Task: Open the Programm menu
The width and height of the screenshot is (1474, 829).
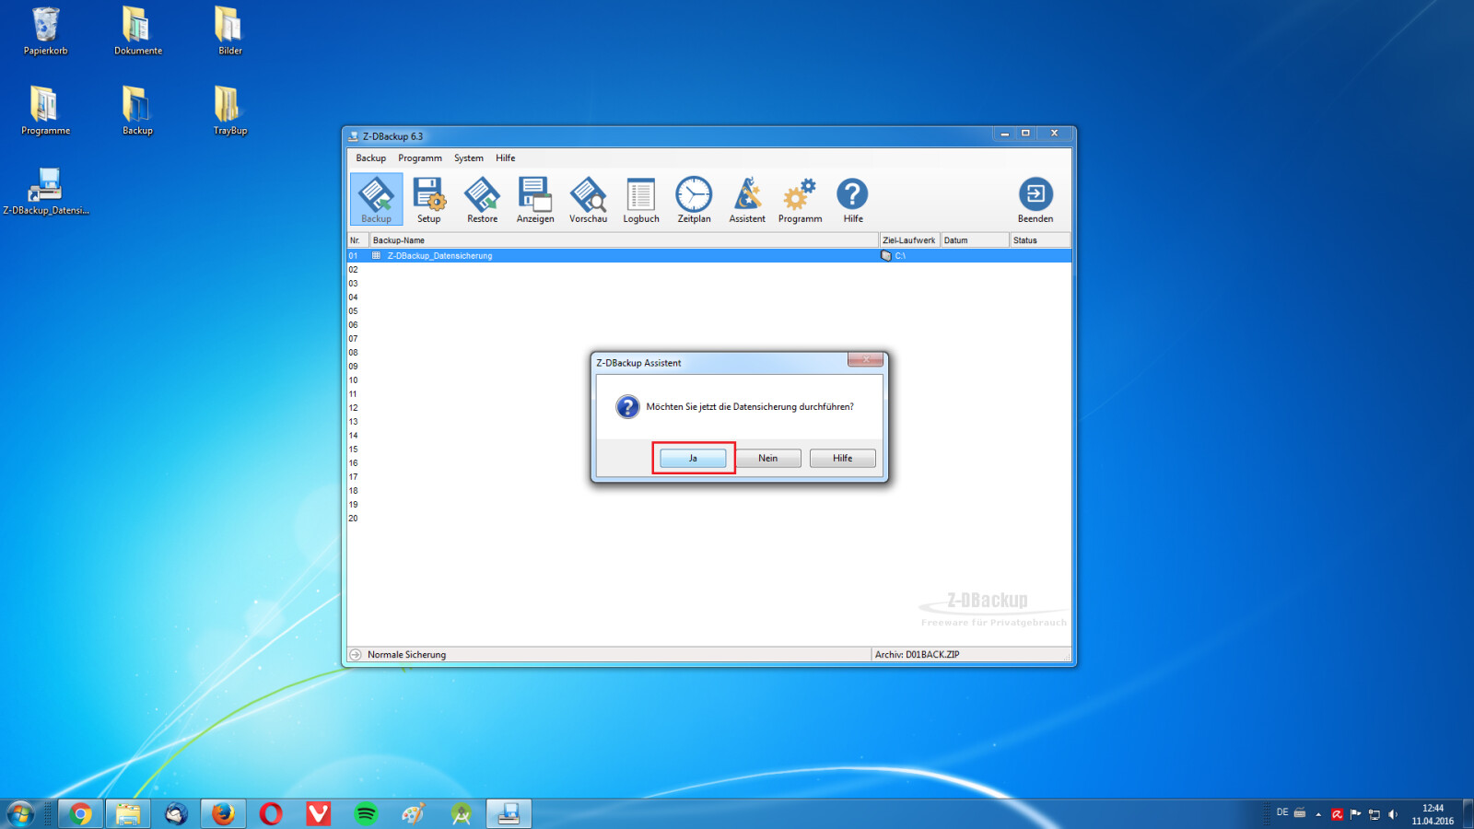Action: pyautogui.click(x=420, y=158)
